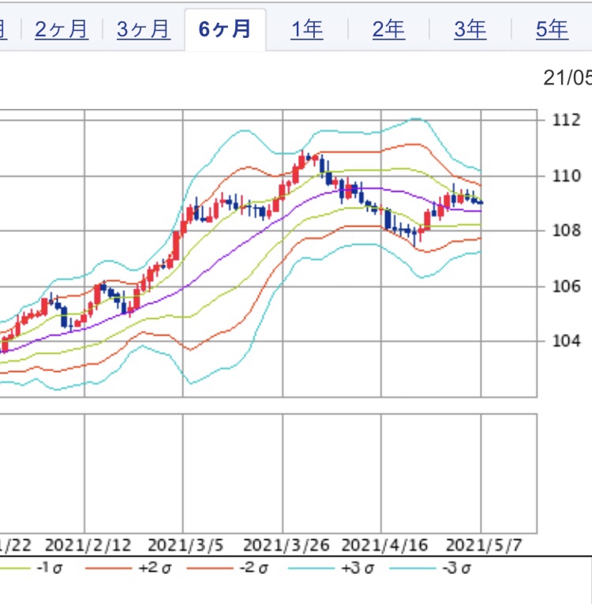Click the +2σ legend entry
The height and width of the screenshot is (604, 592).
[x=128, y=568]
